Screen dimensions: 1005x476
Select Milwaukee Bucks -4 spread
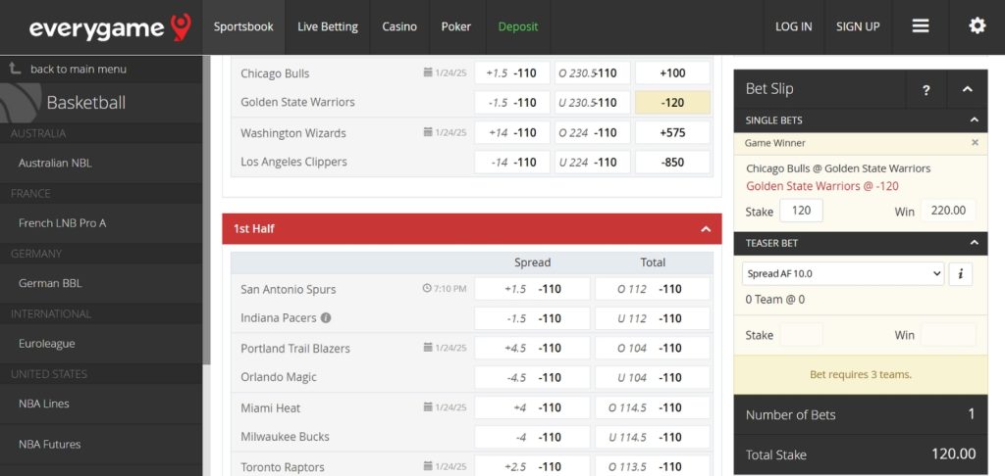click(532, 437)
